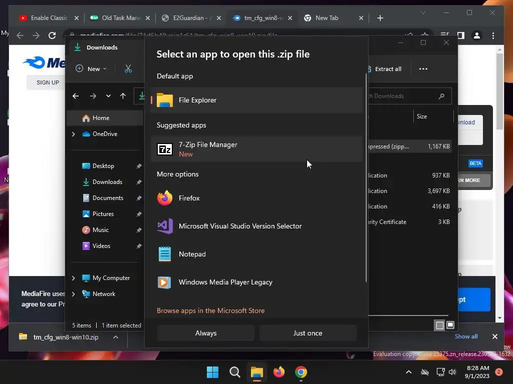This screenshot has height=384, width=513.
Task: Click the Always button
Action: (206, 333)
